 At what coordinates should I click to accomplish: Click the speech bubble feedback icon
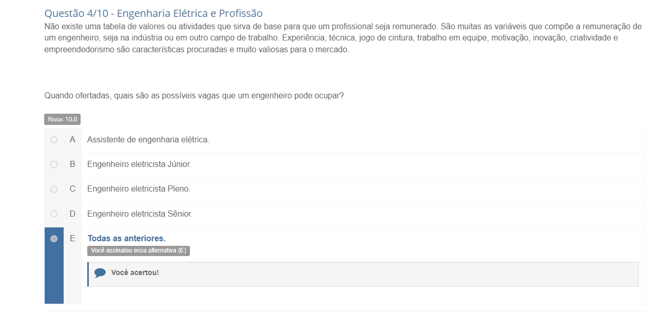click(100, 273)
